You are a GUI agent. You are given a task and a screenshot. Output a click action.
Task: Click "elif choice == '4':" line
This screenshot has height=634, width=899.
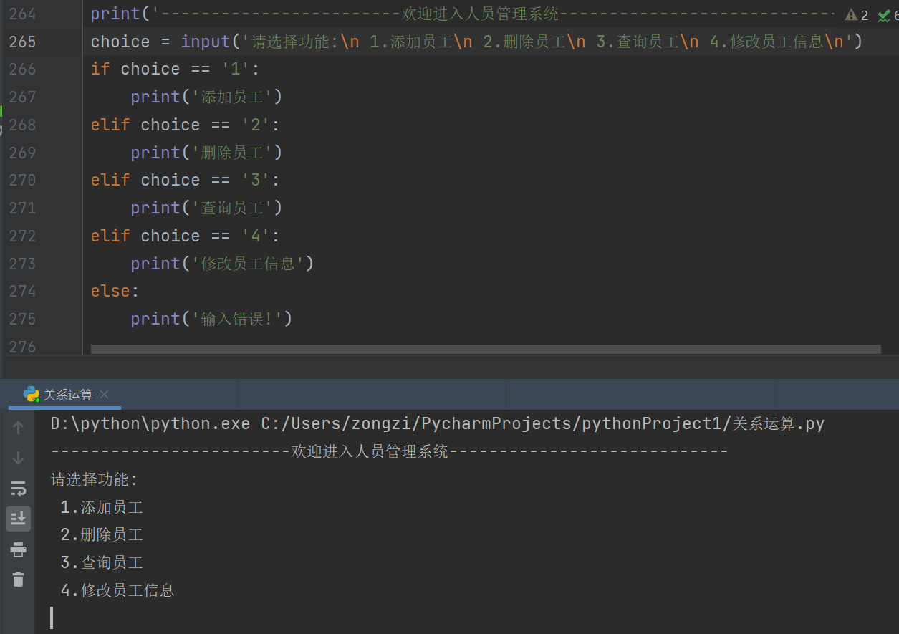[x=186, y=236]
